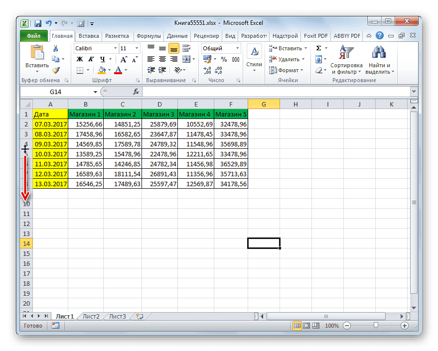Click the Increase Decimal icon
The image size is (438, 351).
(x=208, y=70)
